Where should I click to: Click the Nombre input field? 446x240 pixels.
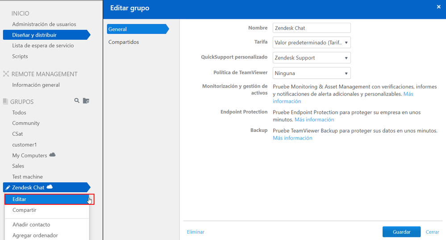[x=312, y=28]
